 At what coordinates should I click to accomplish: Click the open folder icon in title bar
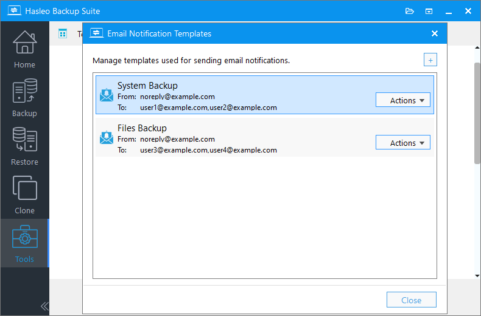[x=410, y=11]
